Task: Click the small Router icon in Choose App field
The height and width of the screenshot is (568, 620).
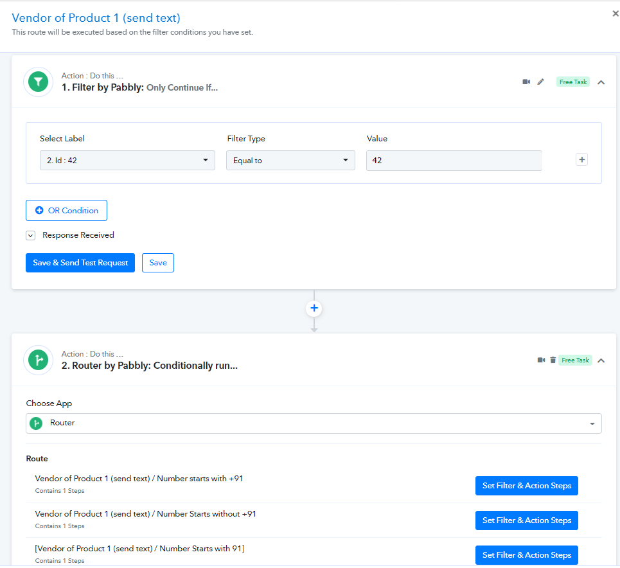Action: coord(37,423)
